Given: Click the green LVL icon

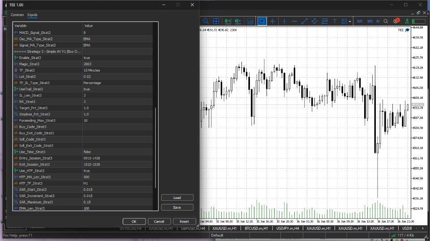Looking at the screenshot, I should [x=407, y=21].
